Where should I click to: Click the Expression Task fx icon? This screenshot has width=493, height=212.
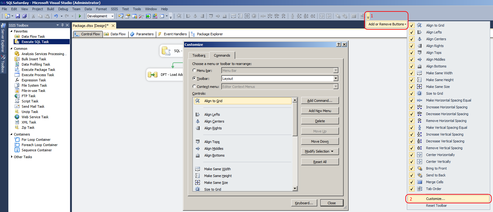tap(17, 80)
